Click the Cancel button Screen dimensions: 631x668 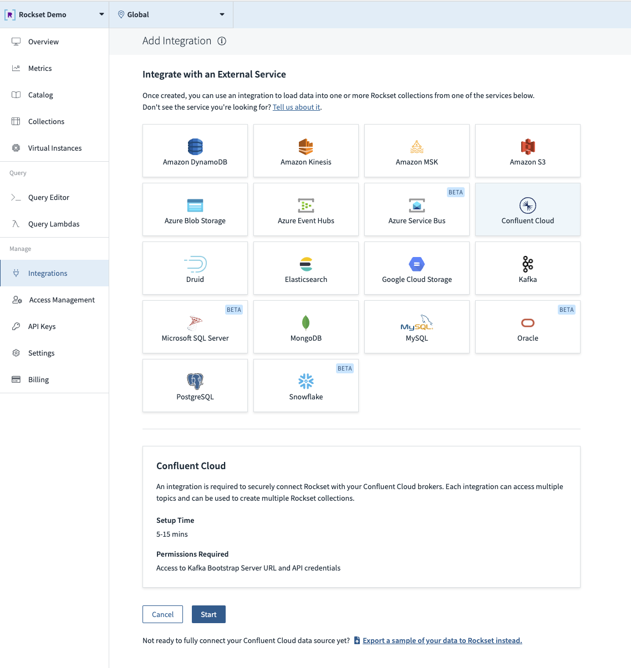[x=162, y=614]
